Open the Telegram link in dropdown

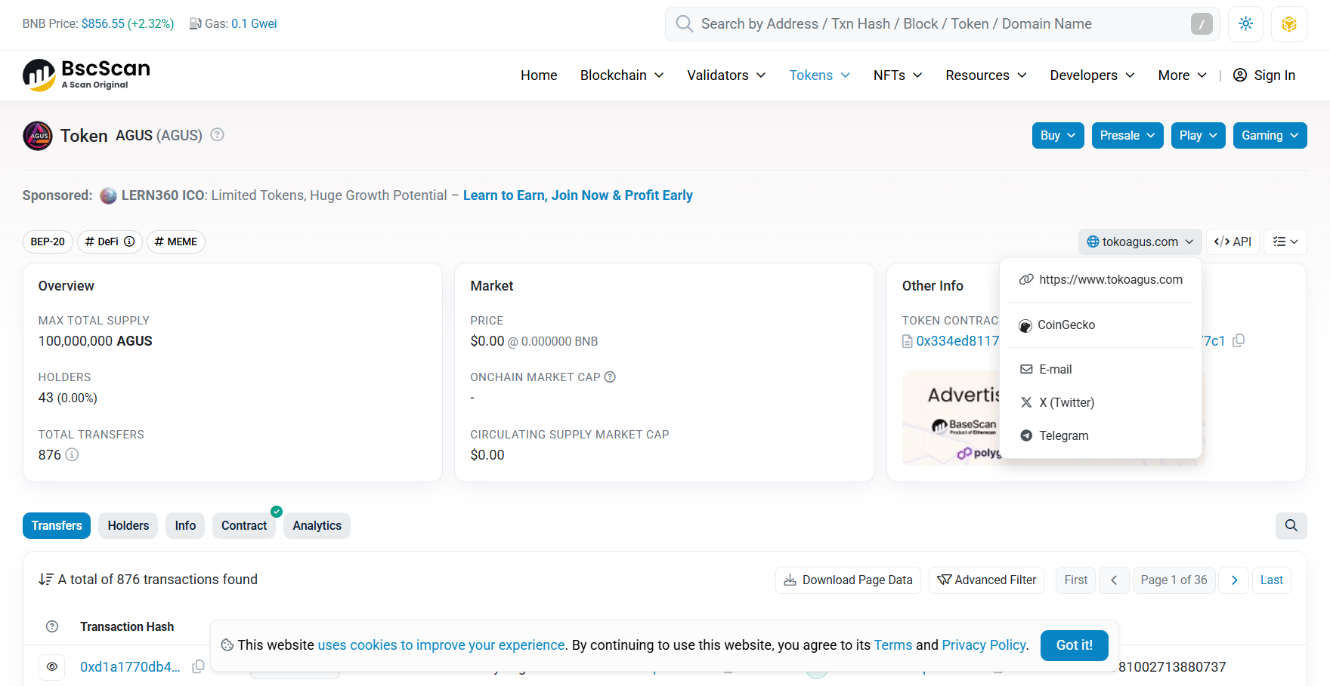pos(1062,435)
